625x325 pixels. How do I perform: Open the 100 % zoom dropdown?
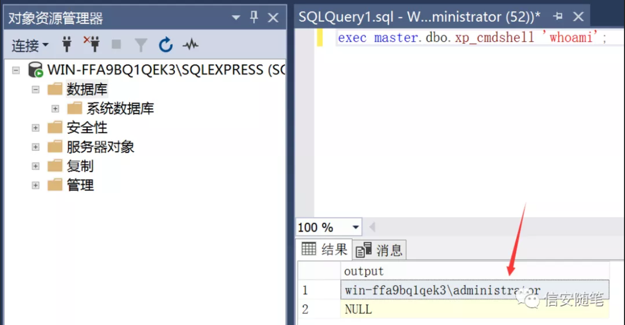(356, 227)
